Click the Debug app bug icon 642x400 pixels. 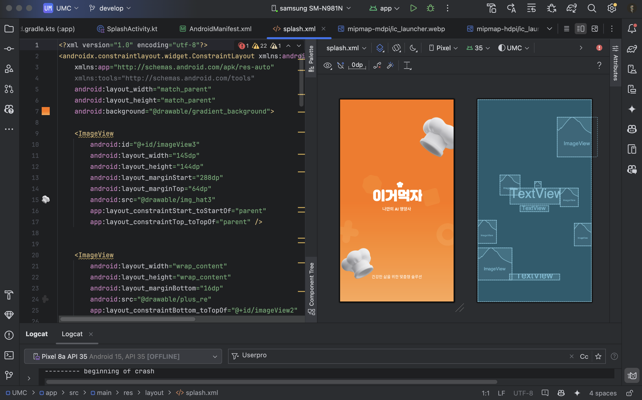tap(430, 8)
